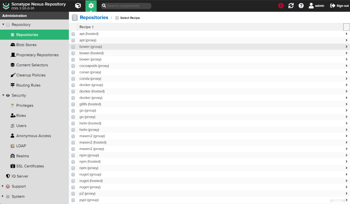Select the apt (proxy) recipe

tap(209, 40)
